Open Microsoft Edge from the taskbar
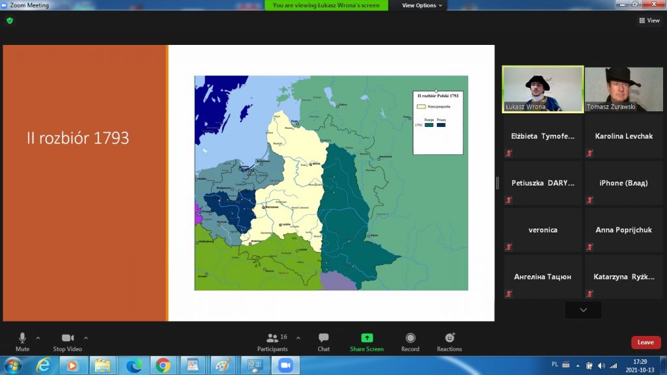 pos(134,365)
